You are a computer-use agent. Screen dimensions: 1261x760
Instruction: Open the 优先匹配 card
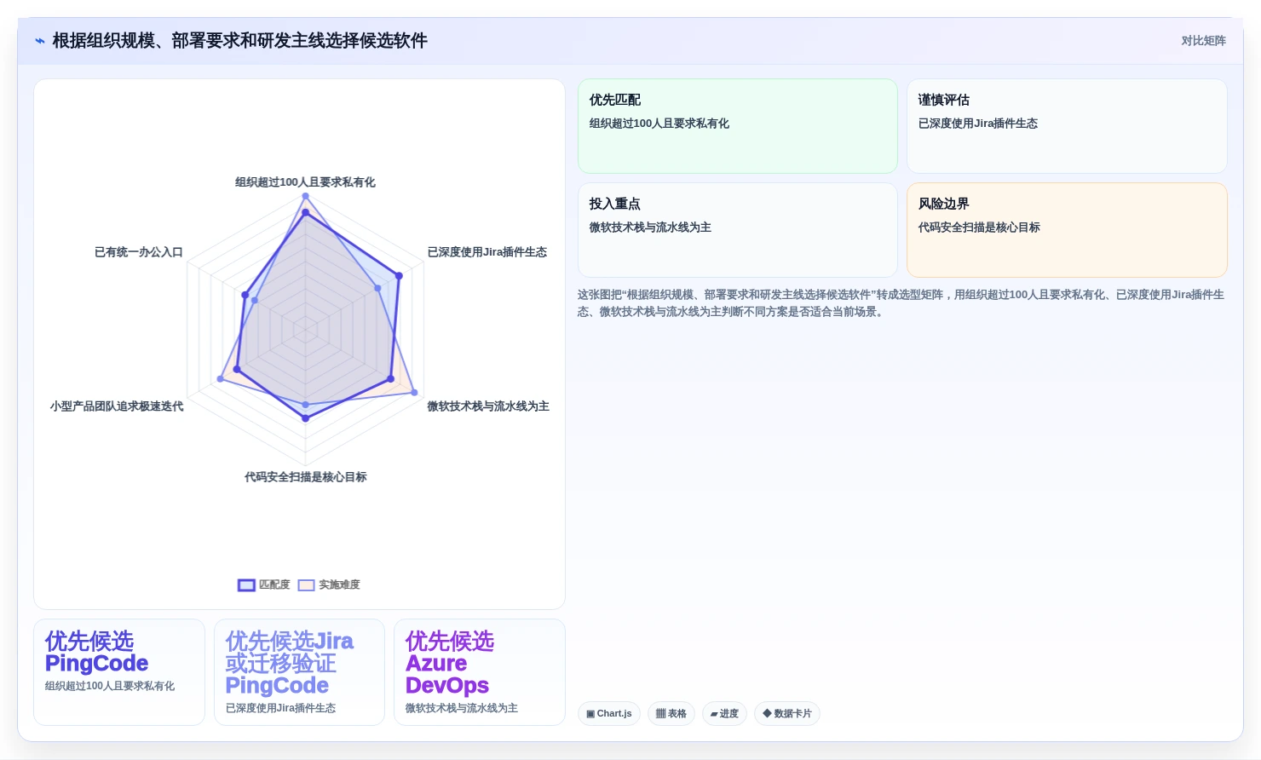738,126
